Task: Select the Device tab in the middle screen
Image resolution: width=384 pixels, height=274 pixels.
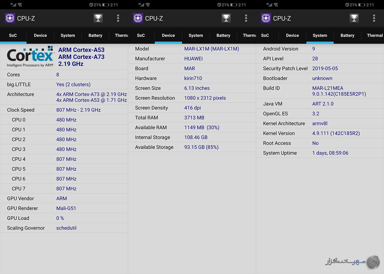Action: click(x=168, y=35)
